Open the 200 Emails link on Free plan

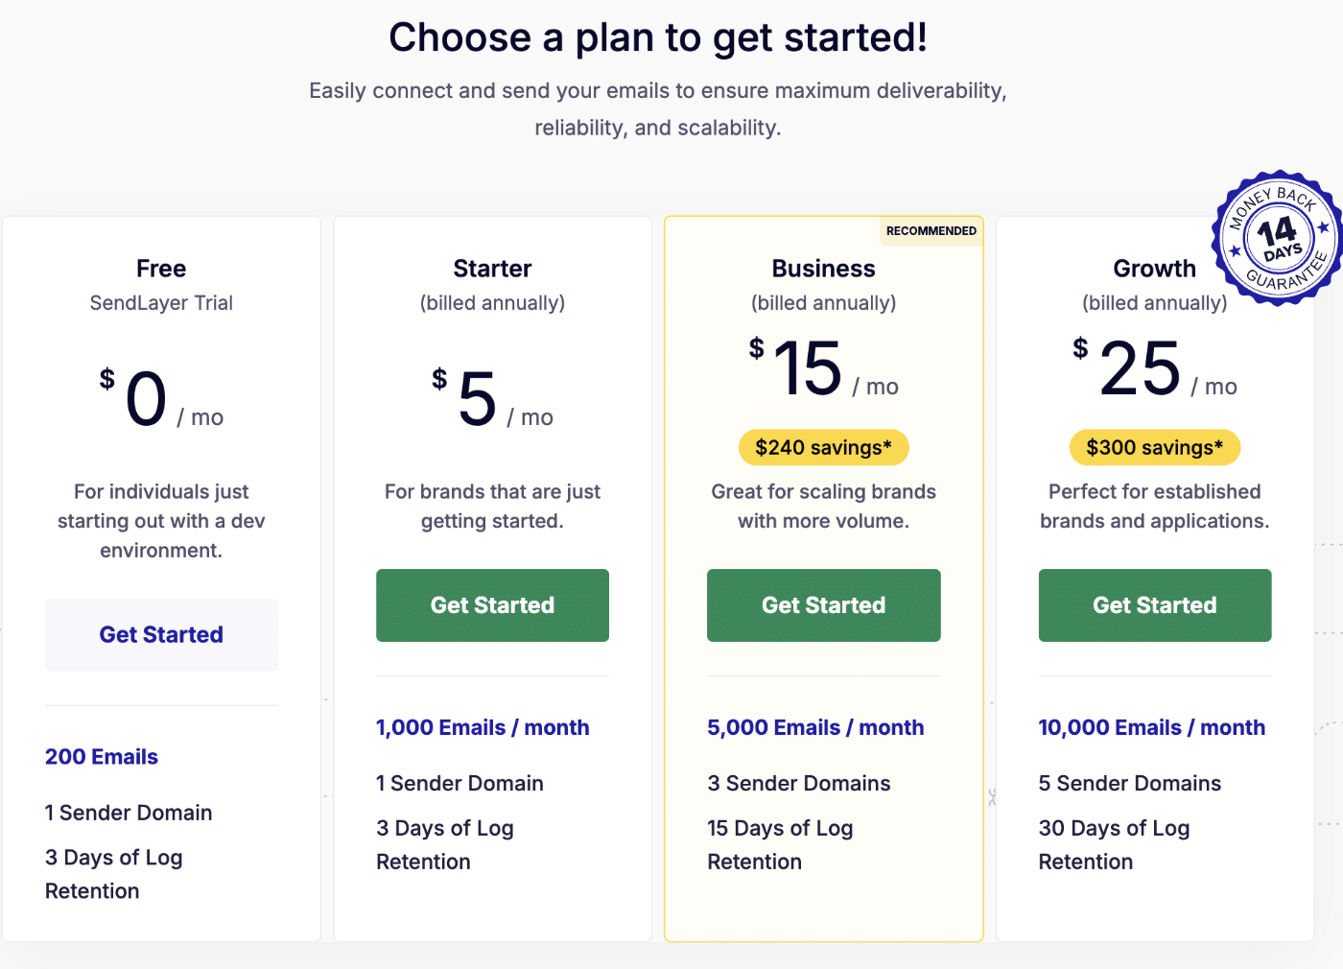click(x=101, y=757)
